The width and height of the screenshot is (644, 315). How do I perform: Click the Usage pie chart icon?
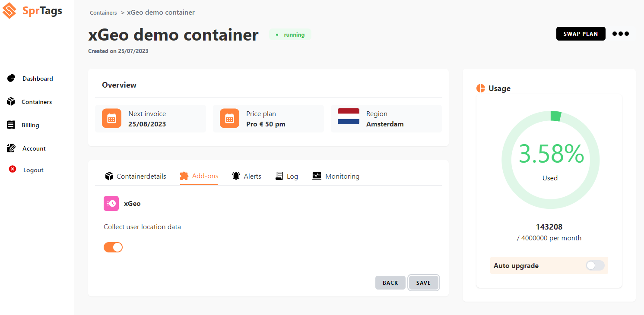(x=480, y=88)
